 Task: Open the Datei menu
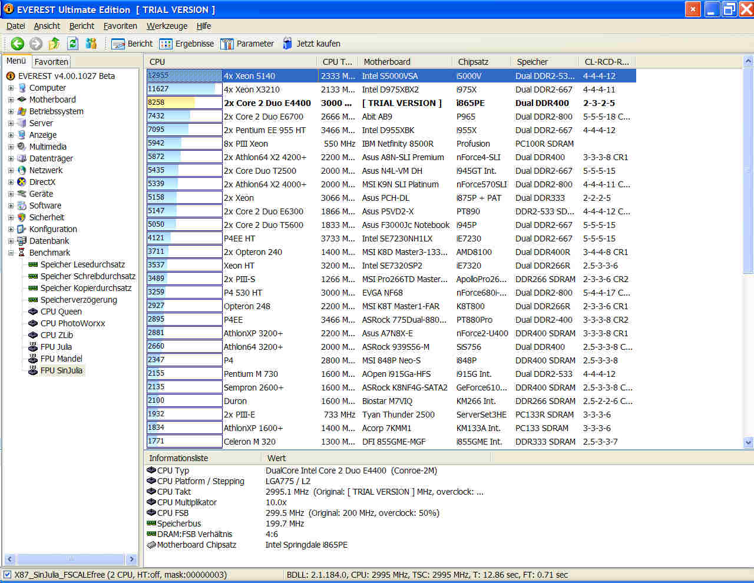[x=16, y=26]
